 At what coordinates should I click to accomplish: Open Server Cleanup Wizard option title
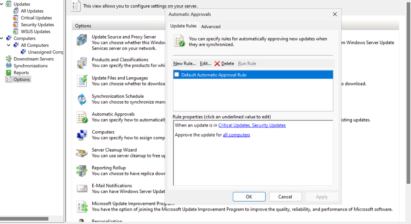pyautogui.click(x=114, y=150)
